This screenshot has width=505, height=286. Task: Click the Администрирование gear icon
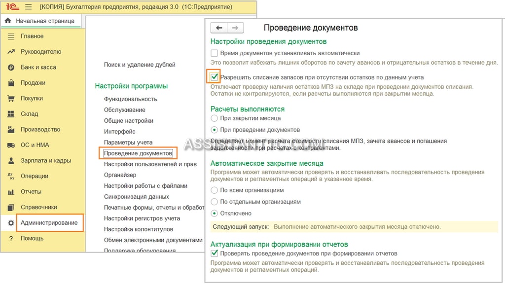(11, 223)
